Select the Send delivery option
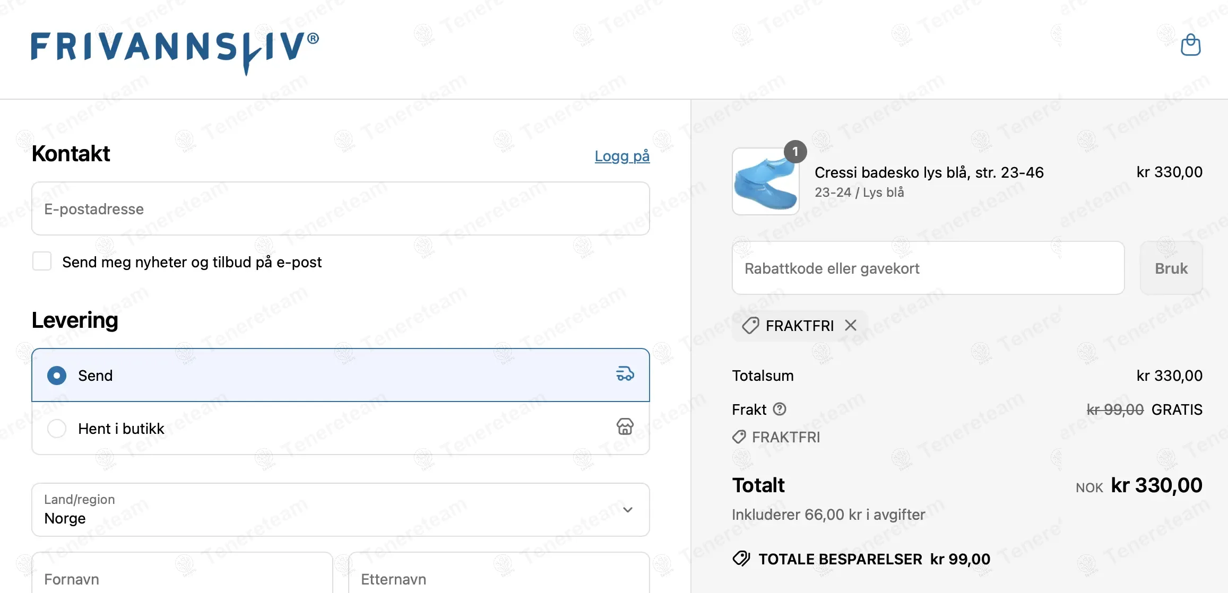This screenshot has width=1228, height=593. click(x=341, y=375)
